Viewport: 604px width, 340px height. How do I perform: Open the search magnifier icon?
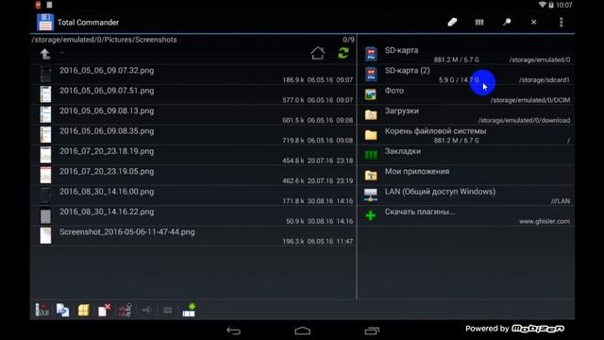click(507, 22)
